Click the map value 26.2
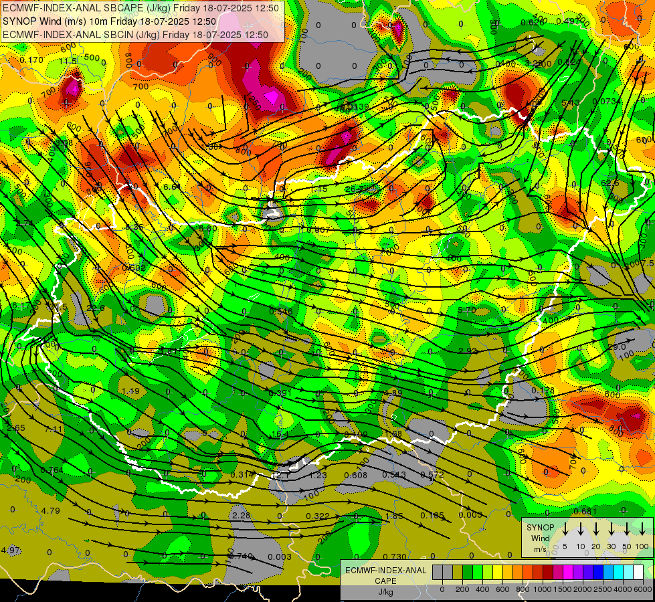 353,189
